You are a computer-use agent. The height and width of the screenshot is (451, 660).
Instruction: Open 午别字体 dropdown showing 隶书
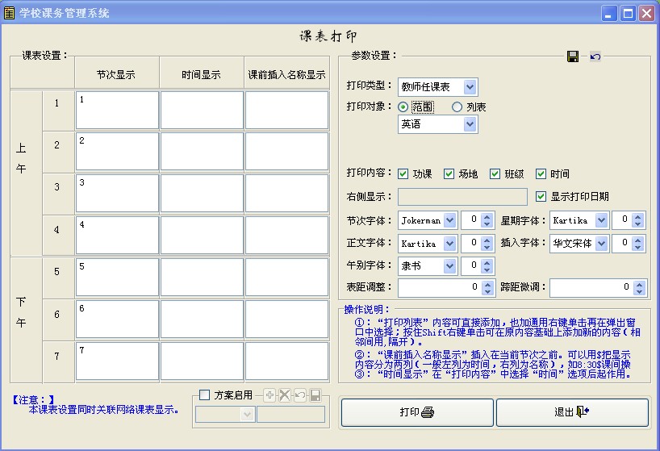[450, 266]
